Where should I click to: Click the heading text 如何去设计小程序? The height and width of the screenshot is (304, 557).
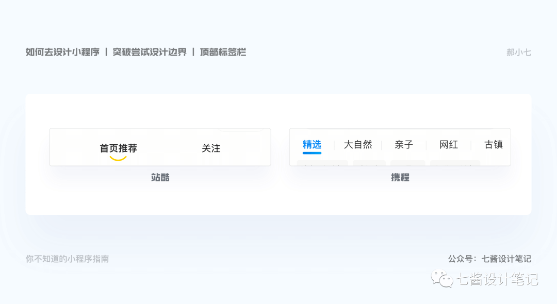click(62, 52)
